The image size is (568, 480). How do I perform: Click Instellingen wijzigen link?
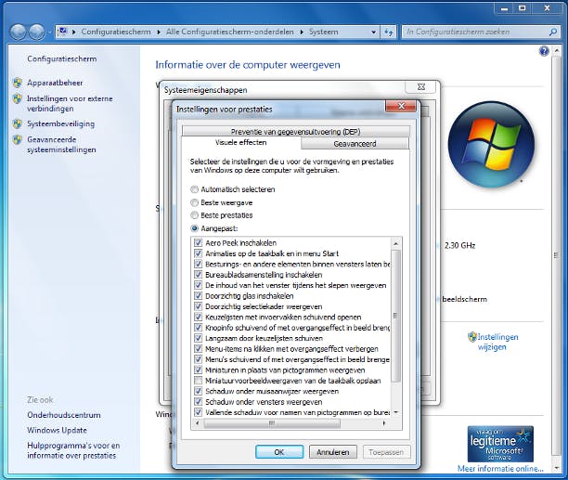[x=497, y=342]
